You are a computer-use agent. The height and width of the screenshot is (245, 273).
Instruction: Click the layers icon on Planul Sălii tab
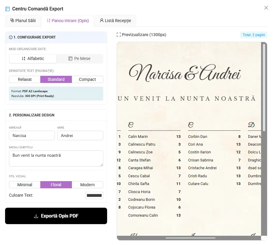(x=12, y=21)
